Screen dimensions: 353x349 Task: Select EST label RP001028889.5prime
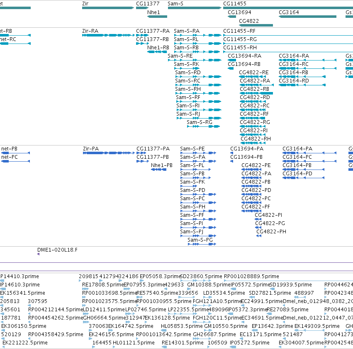point(251,276)
